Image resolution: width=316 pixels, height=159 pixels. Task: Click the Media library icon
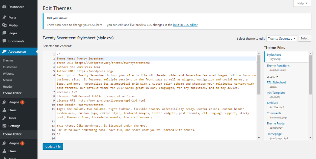(4, 25)
